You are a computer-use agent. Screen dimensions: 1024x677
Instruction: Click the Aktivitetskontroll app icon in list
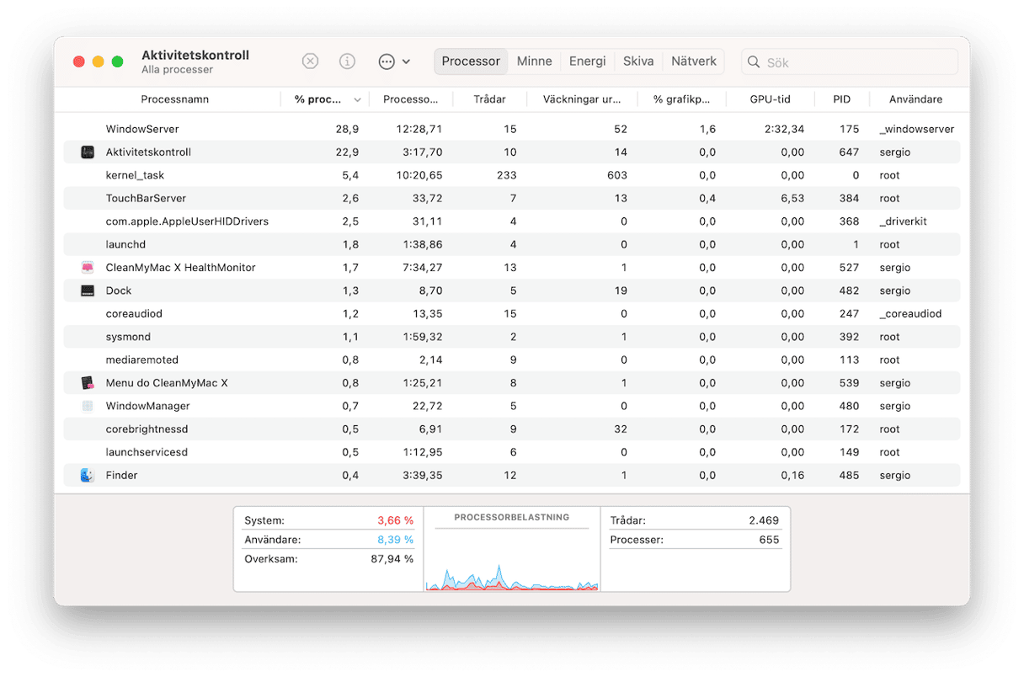[88, 152]
